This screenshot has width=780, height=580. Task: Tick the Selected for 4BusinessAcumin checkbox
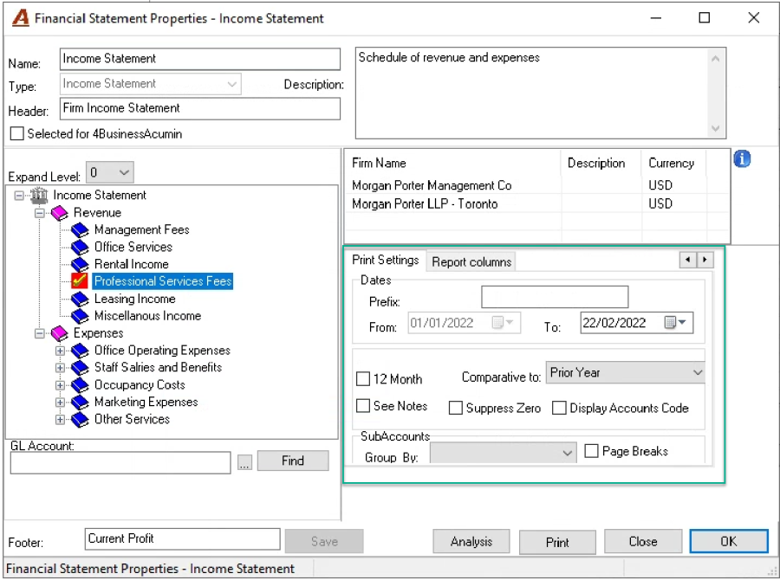[17, 133]
